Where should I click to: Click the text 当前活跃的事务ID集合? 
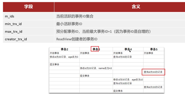(x=75, y=16)
